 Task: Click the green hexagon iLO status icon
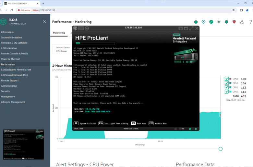point(226,22)
